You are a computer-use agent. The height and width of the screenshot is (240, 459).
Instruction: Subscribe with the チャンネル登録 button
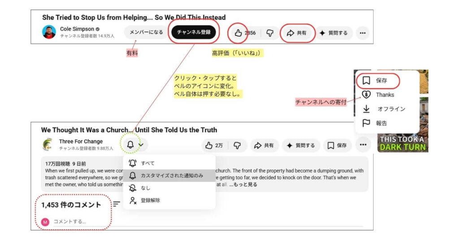point(194,32)
